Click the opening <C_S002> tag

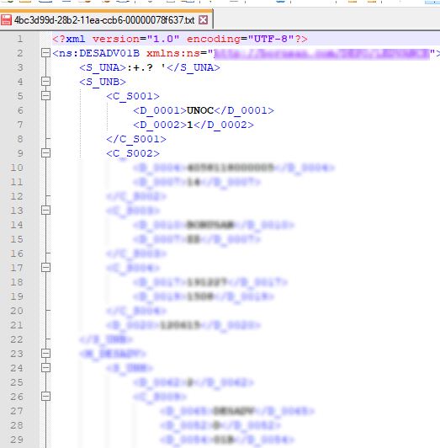133,153
